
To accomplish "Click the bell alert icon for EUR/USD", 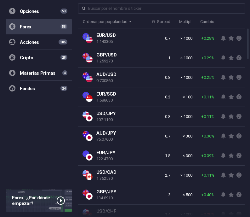I will pyautogui.click(x=223, y=38).
